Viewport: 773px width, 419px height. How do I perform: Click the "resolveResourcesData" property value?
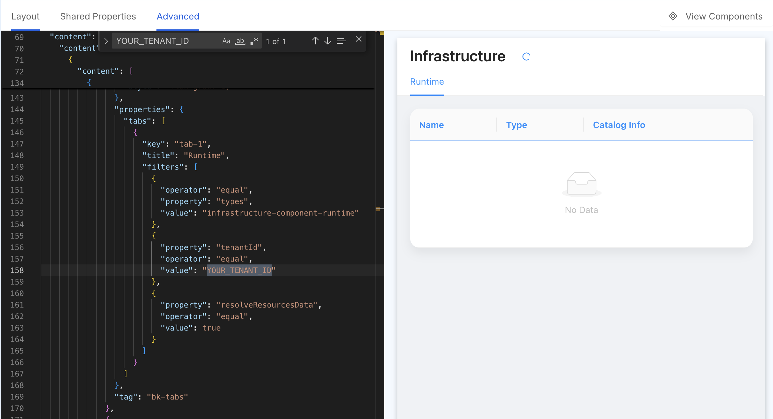coord(267,305)
